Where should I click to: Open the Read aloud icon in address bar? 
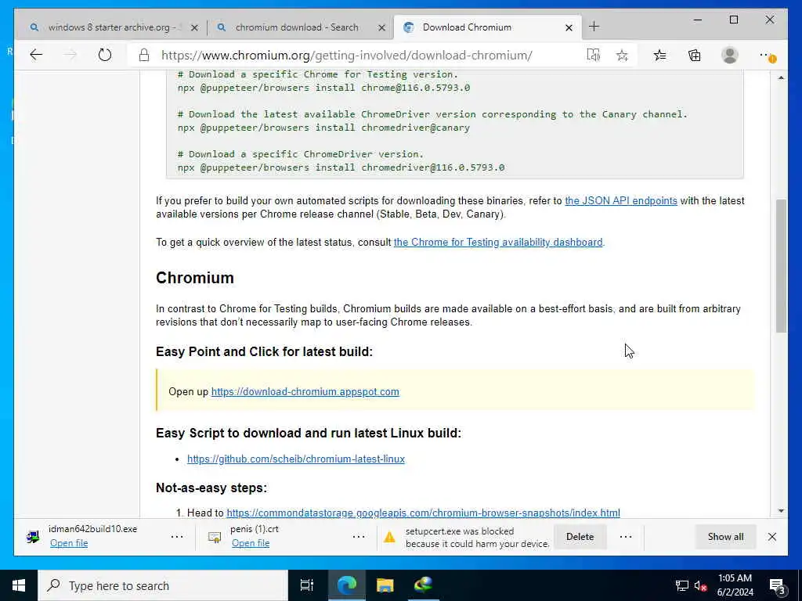594,55
